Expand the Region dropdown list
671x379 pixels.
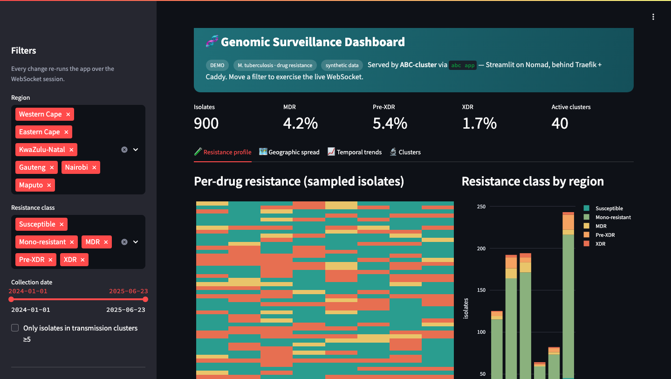coord(136,150)
